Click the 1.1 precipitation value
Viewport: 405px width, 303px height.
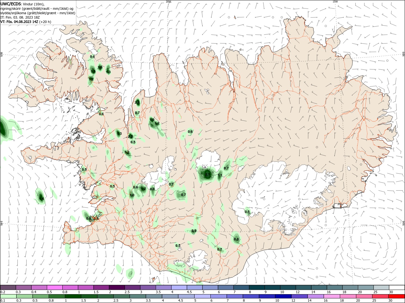(220, 175)
